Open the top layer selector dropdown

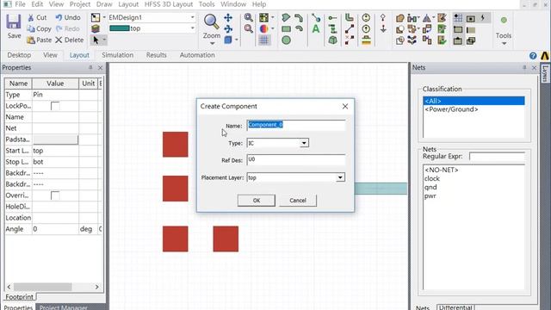click(x=192, y=28)
